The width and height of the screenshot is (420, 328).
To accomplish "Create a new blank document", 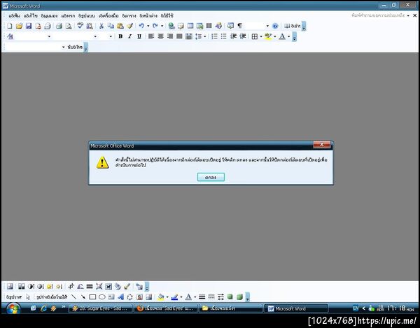I will pyautogui.click(x=10, y=26).
